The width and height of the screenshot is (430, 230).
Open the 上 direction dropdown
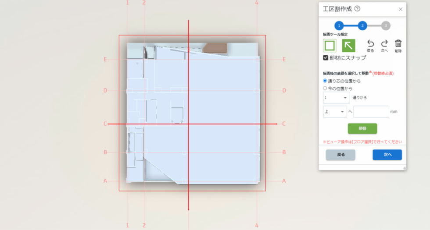point(335,112)
